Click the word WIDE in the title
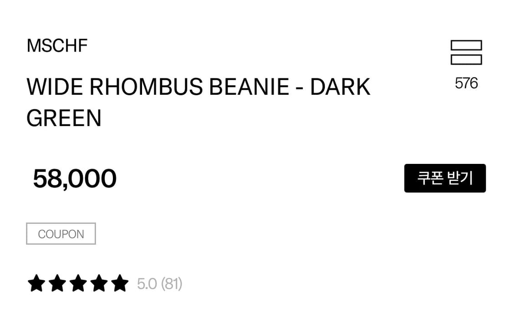Image resolution: width=512 pixels, height=326 pixels. tap(55, 87)
